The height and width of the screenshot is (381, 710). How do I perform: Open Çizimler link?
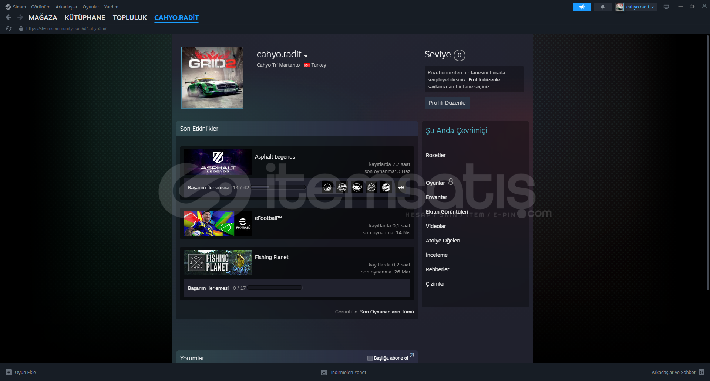click(x=435, y=284)
